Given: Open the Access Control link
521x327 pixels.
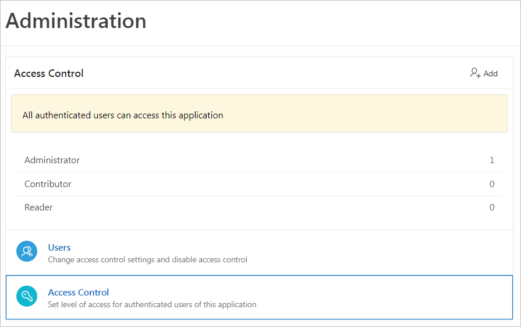Looking at the screenshot, I should coord(79,293).
